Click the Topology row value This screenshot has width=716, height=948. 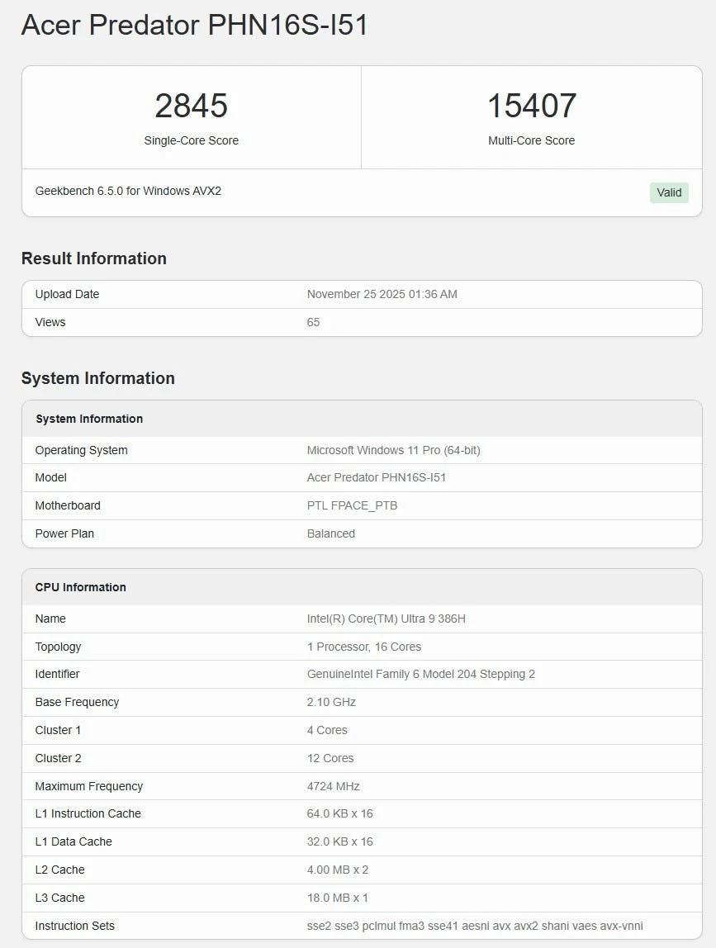(x=363, y=647)
